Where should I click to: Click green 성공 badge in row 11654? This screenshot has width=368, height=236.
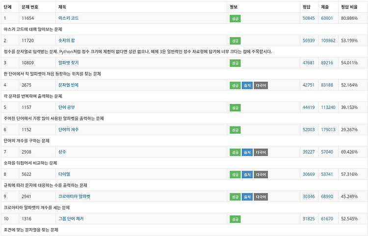(x=235, y=19)
